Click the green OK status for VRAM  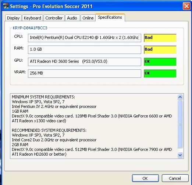coord(160,73)
